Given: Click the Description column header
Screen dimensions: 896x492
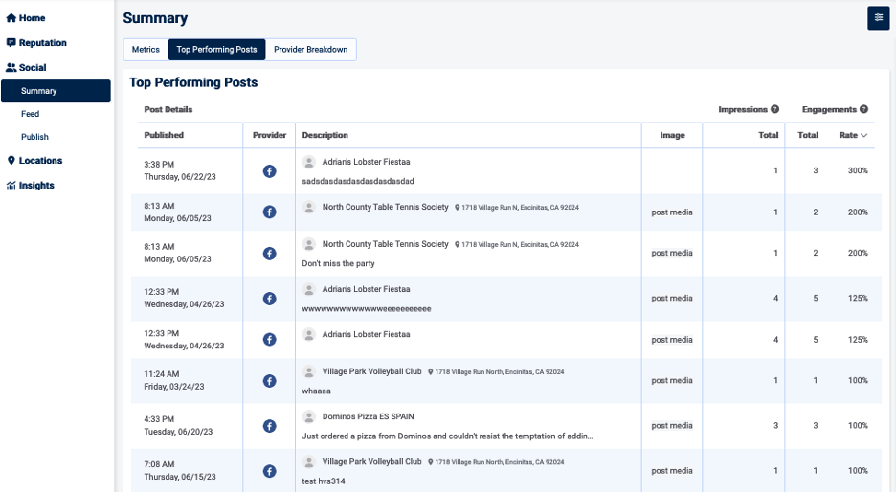Looking at the screenshot, I should 325,135.
